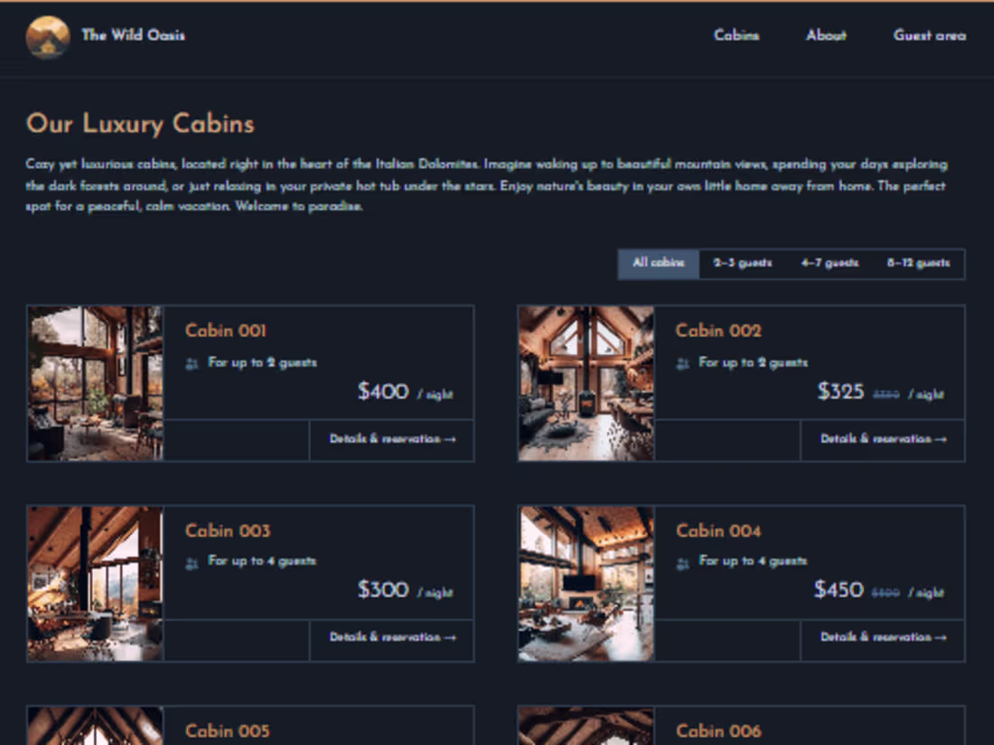This screenshot has height=745, width=994.
Task: Select the All cabins filter
Action: [659, 263]
